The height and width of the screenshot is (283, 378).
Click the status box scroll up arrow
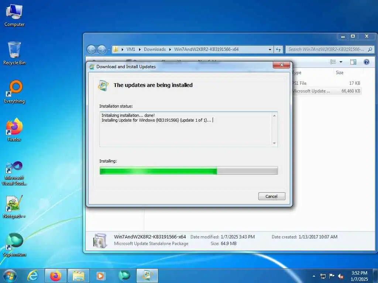coord(274,116)
